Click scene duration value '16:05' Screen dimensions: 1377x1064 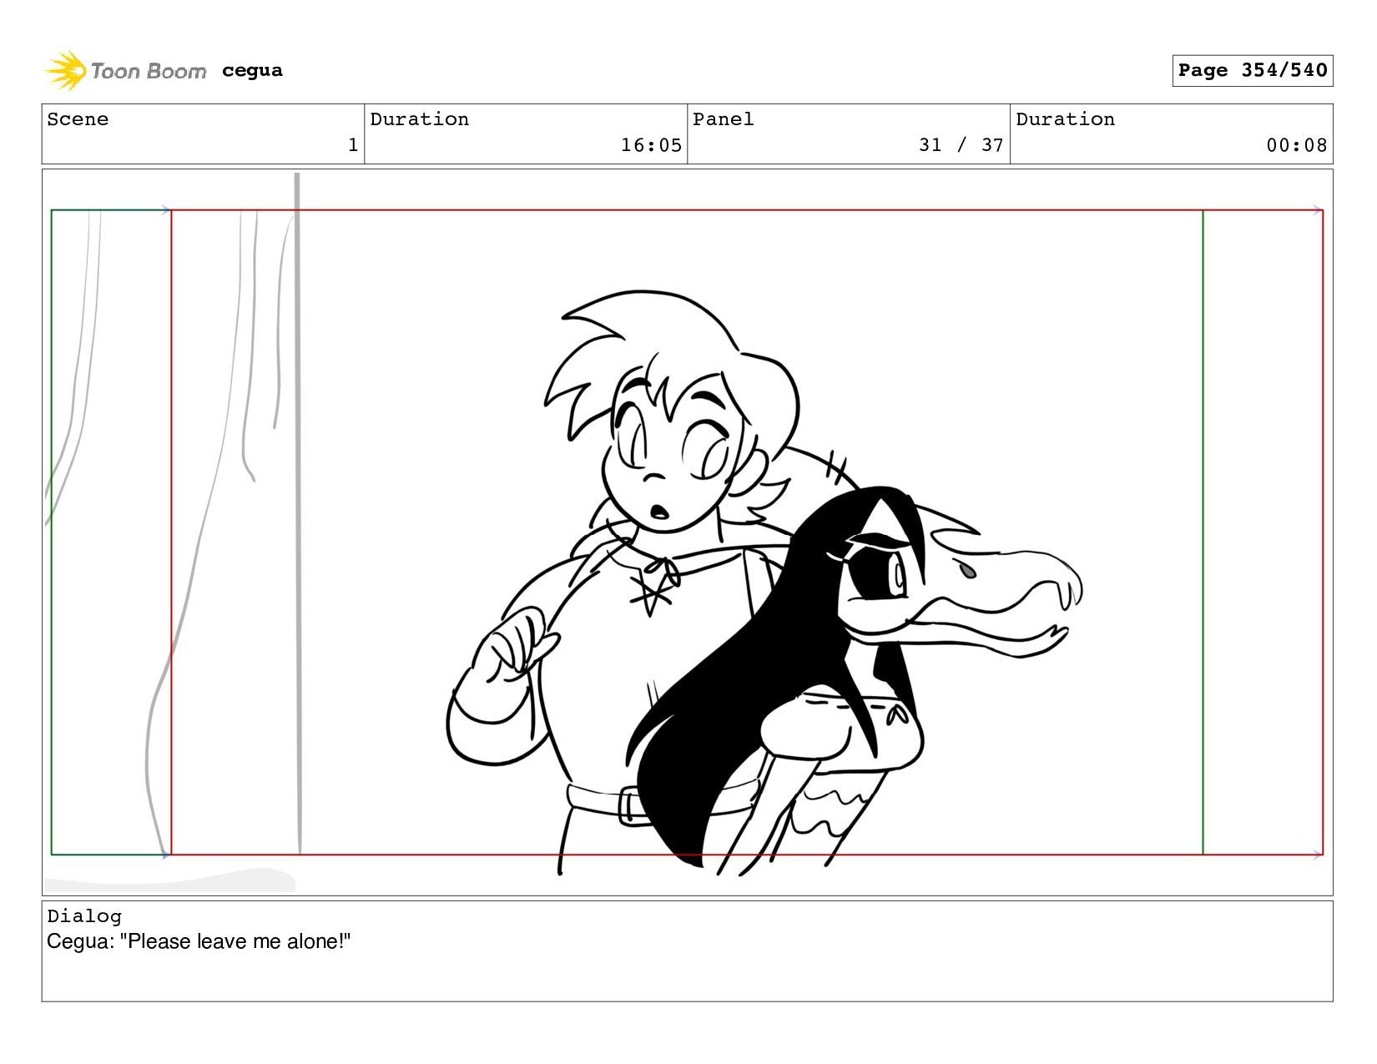coord(651,145)
